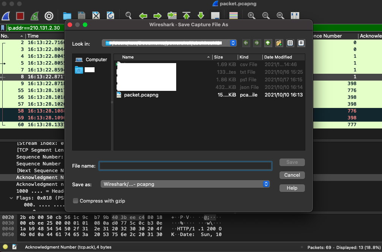
Task: Jump to first packet (up arrow icon)
Action: (186, 16)
